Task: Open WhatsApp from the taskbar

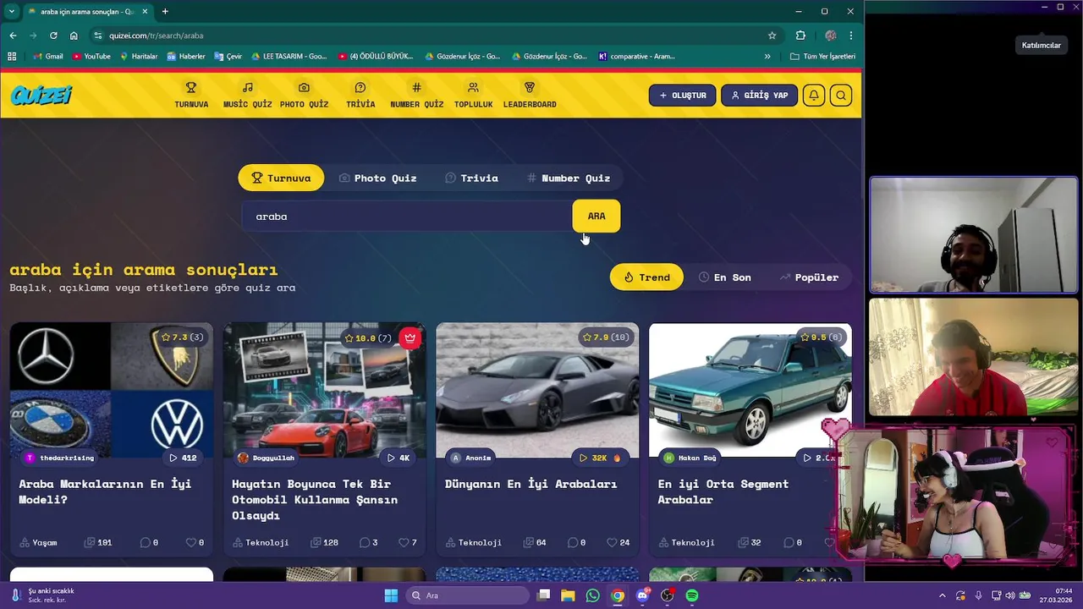Action: click(x=592, y=595)
